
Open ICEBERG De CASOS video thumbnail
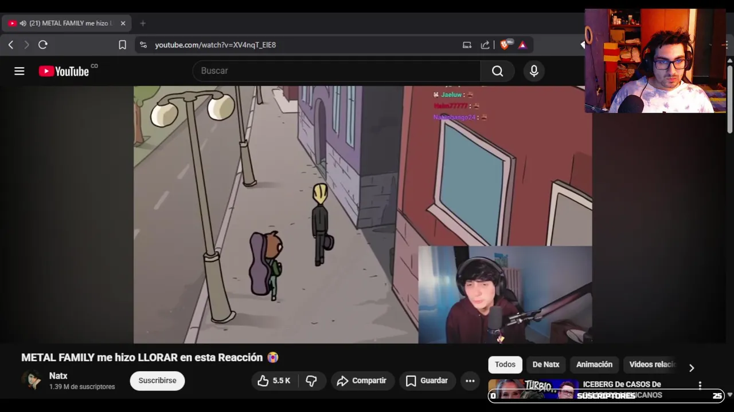(x=533, y=389)
